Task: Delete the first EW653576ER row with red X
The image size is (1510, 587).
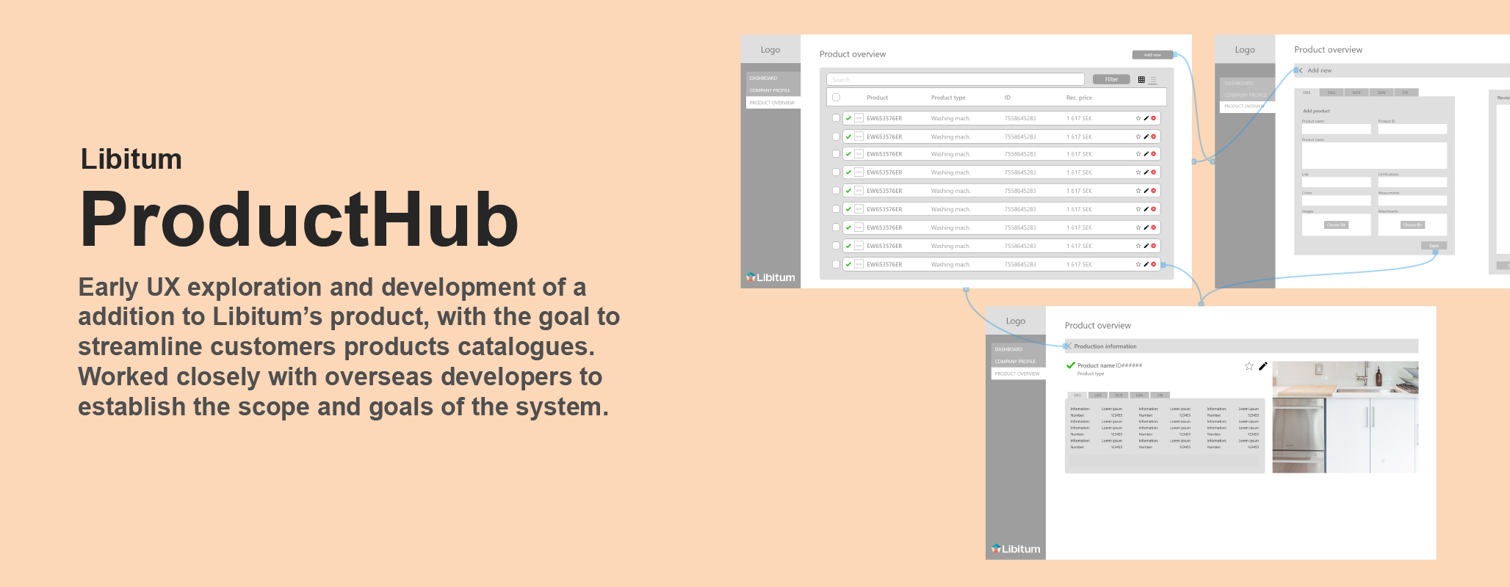Action: [x=1153, y=118]
